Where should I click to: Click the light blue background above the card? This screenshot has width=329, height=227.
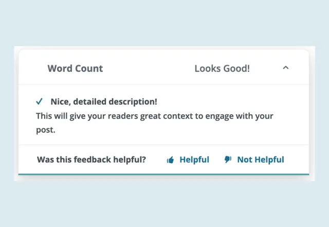click(x=164, y=23)
